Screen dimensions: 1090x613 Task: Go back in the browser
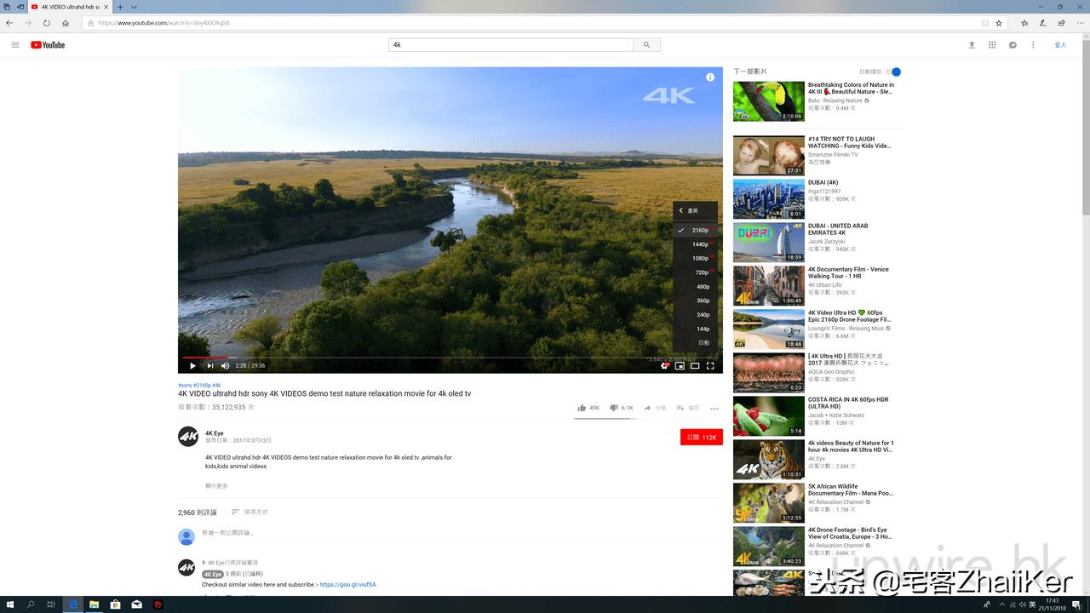[x=9, y=23]
